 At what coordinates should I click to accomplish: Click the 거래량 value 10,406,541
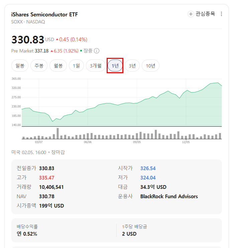click(x=51, y=187)
